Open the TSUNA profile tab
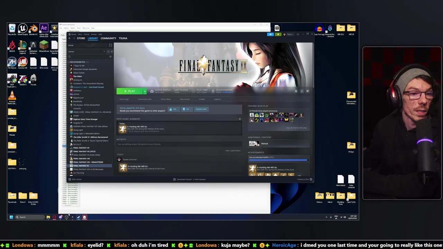Image resolution: width=443 pixels, height=249 pixels. (x=123, y=38)
